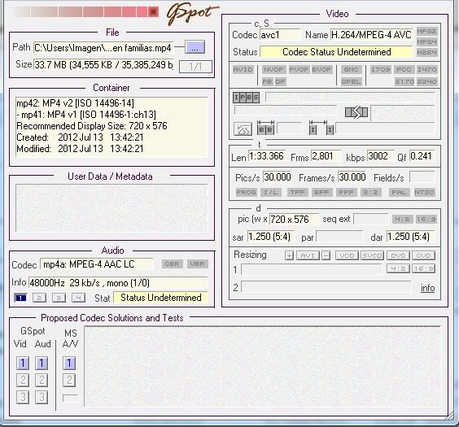The image size is (459, 427).
Task: Click GSpot Vid solution button 2
Action: 23,380
